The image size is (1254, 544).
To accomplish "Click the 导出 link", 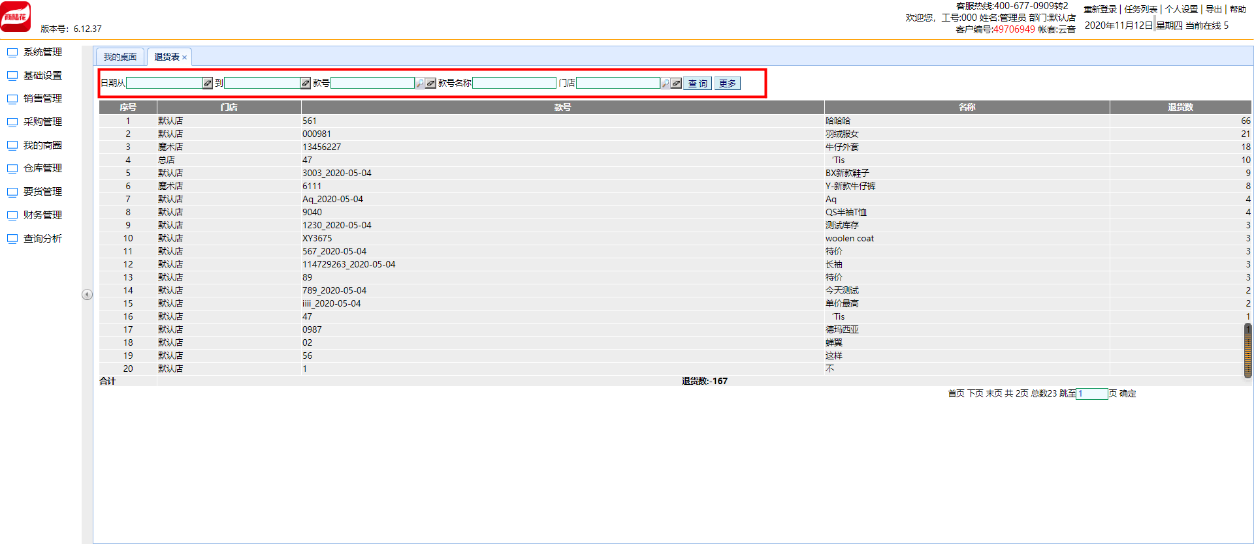I will tap(1214, 9).
